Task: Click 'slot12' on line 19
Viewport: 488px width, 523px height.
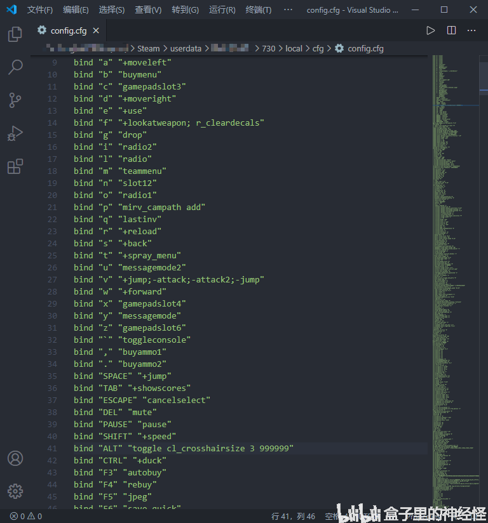Action: [137, 183]
